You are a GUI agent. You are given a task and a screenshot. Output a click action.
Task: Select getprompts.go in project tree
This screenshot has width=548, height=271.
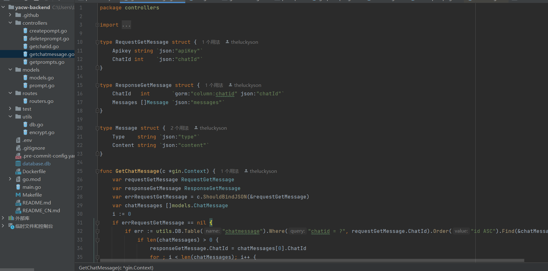click(47, 62)
